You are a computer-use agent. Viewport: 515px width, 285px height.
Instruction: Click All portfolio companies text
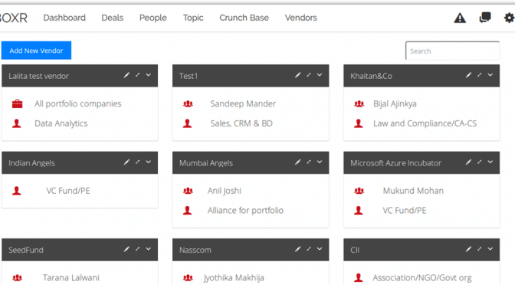tap(78, 103)
